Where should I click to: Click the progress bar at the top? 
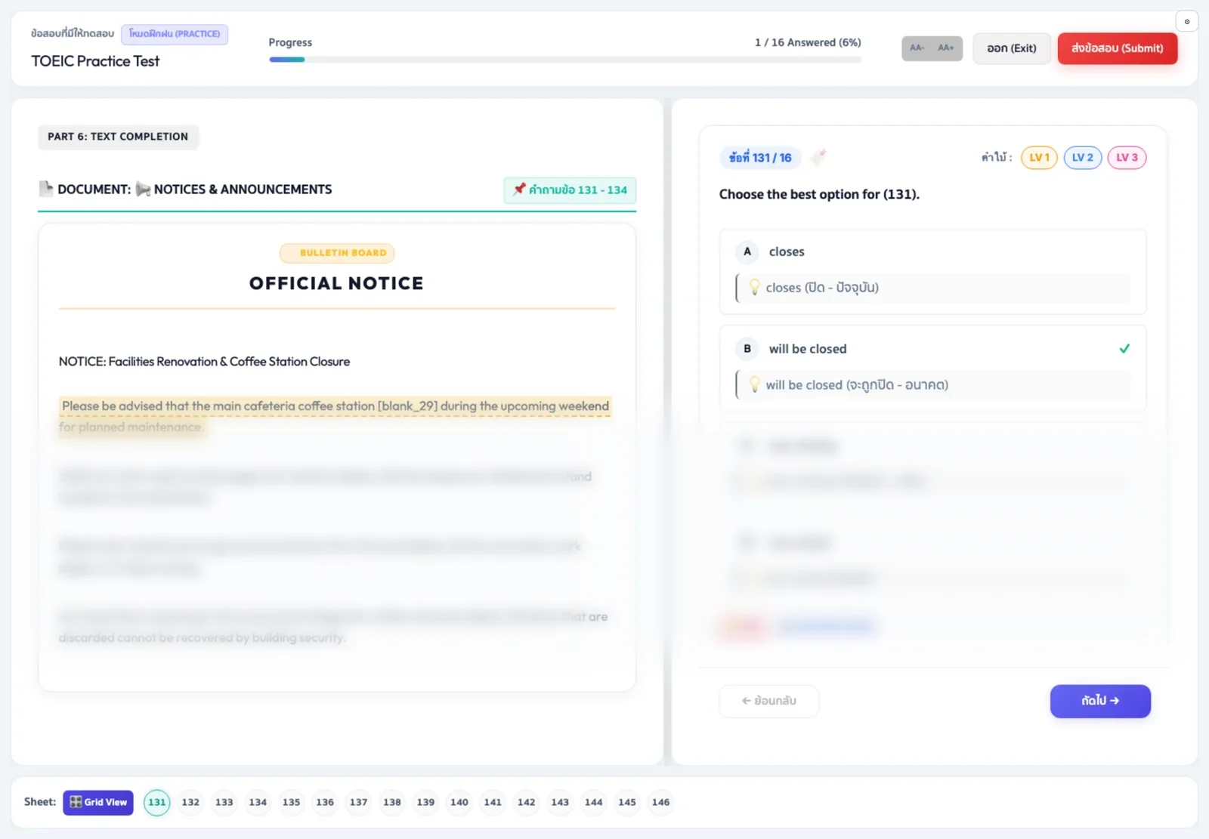(x=565, y=60)
